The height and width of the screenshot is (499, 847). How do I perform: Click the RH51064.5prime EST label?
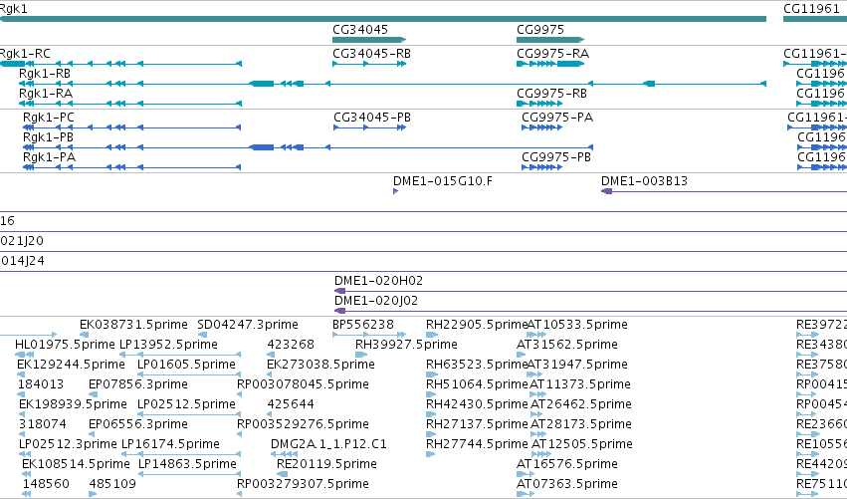coord(477,384)
